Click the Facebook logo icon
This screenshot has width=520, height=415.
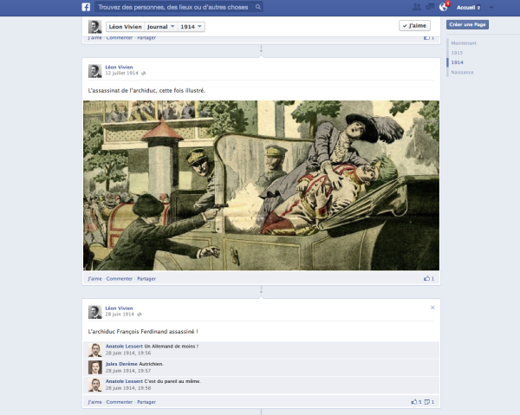86,7
